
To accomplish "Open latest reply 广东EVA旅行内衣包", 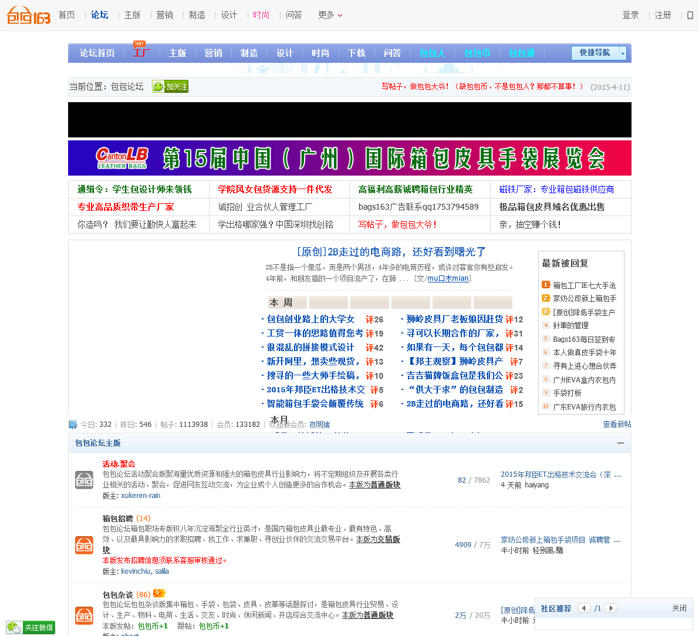I will 584,407.
